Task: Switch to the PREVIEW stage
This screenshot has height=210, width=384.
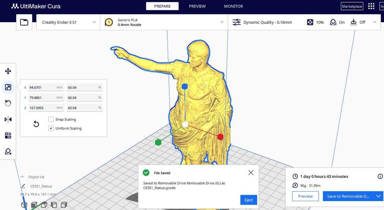Action: [197, 6]
